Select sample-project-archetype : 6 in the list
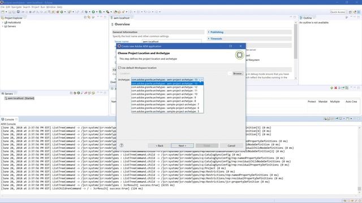 [x=167, y=108]
